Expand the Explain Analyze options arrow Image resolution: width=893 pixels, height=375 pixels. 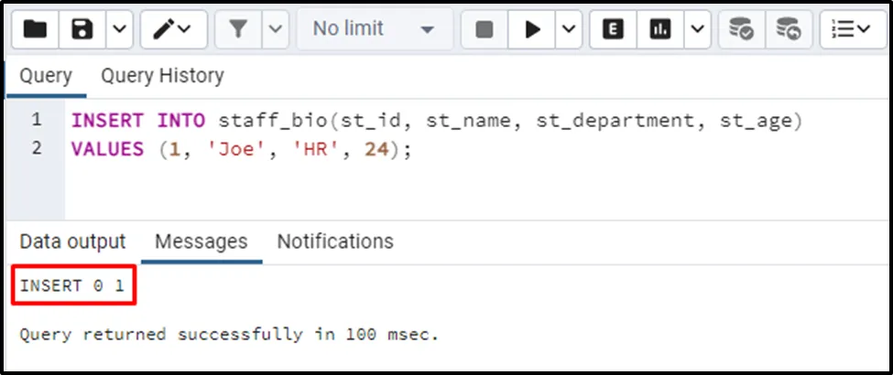[x=697, y=30]
